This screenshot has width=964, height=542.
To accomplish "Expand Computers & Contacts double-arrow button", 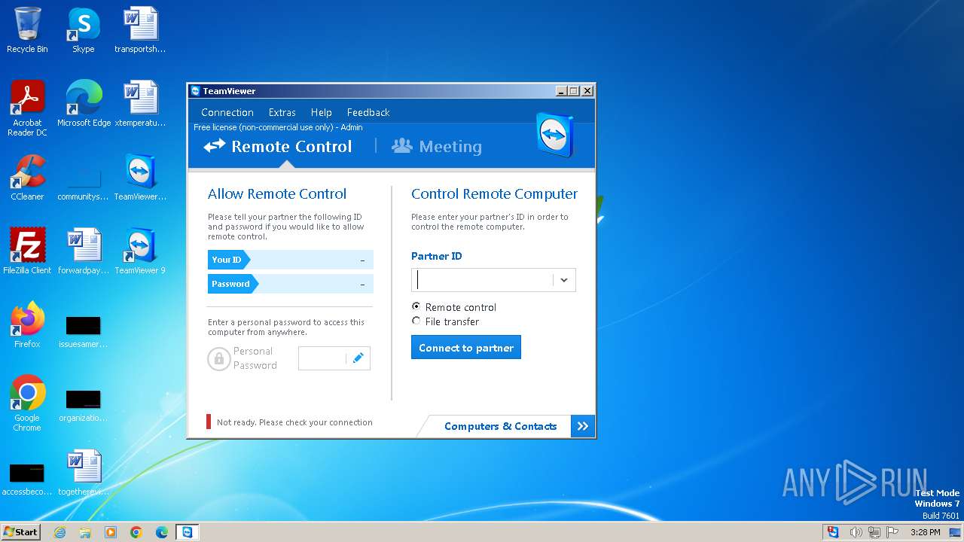I will point(583,426).
